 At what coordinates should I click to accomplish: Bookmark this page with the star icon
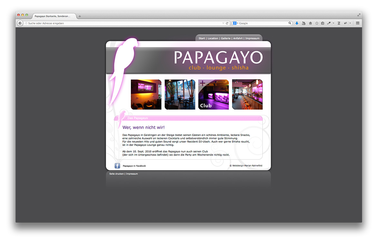[x=317, y=23]
